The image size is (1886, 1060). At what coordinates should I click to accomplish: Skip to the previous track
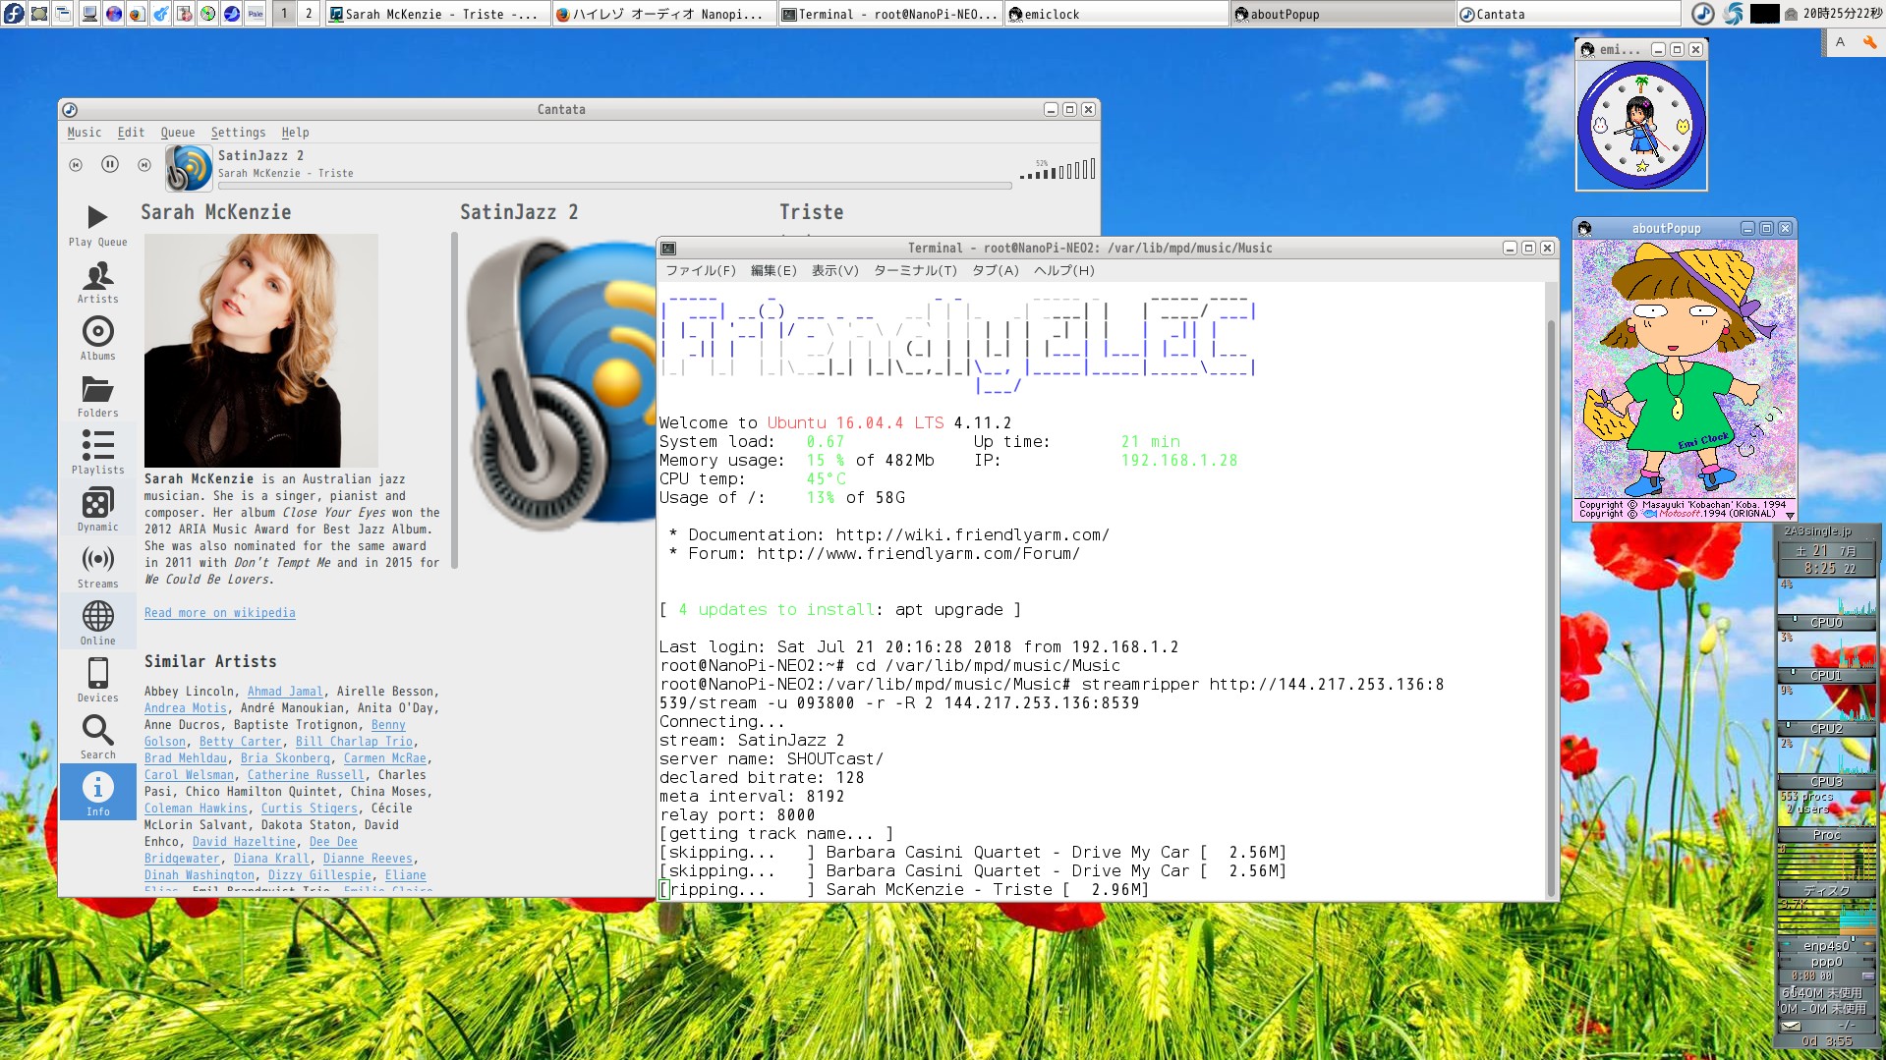[76, 165]
